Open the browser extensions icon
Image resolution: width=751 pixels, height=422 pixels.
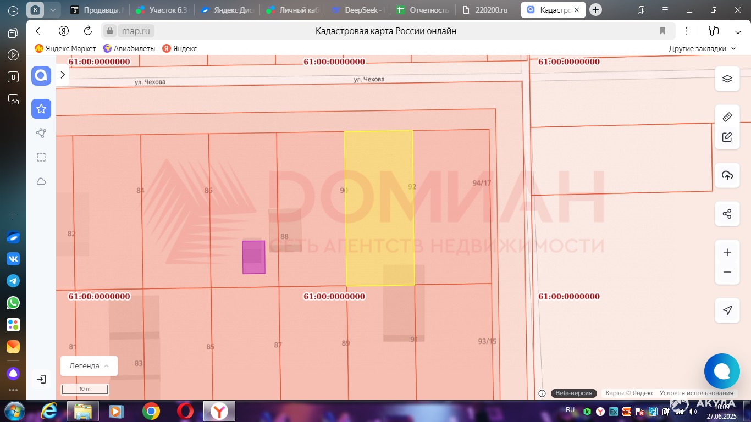pos(714,31)
